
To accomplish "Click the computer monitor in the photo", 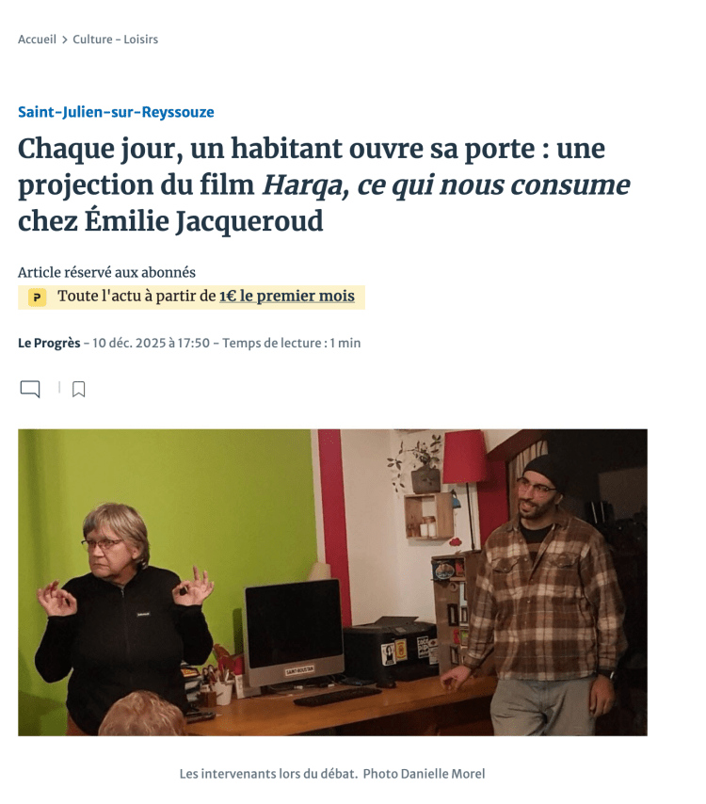I will coord(294,634).
